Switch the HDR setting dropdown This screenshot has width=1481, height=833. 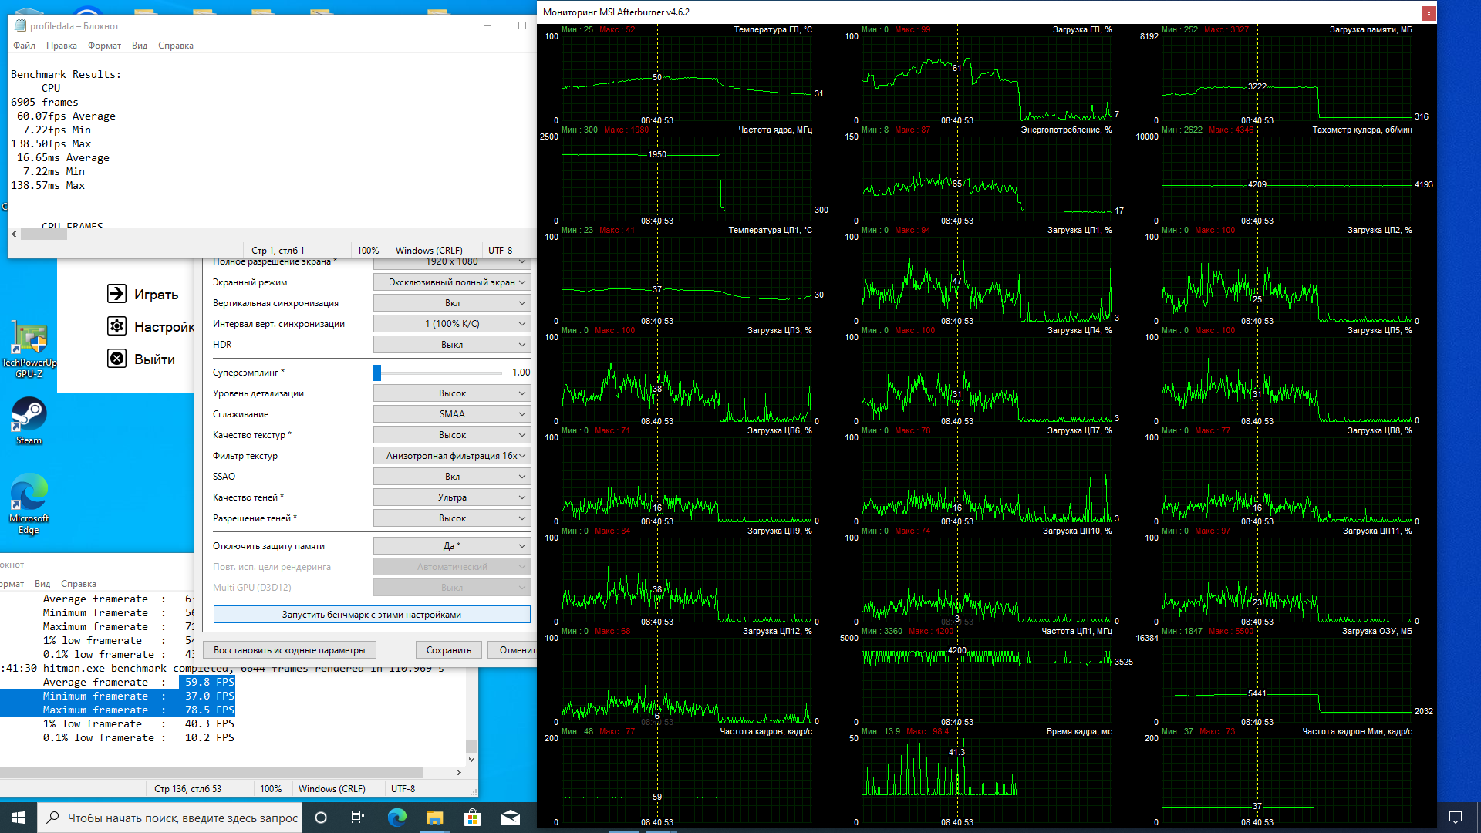452,345
